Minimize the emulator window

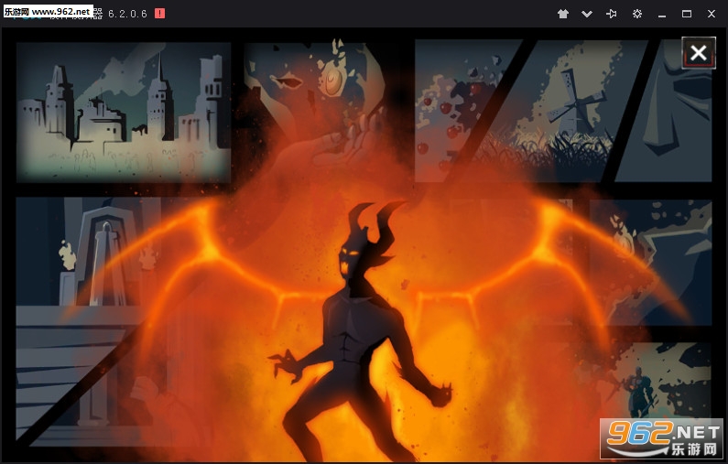point(663,14)
